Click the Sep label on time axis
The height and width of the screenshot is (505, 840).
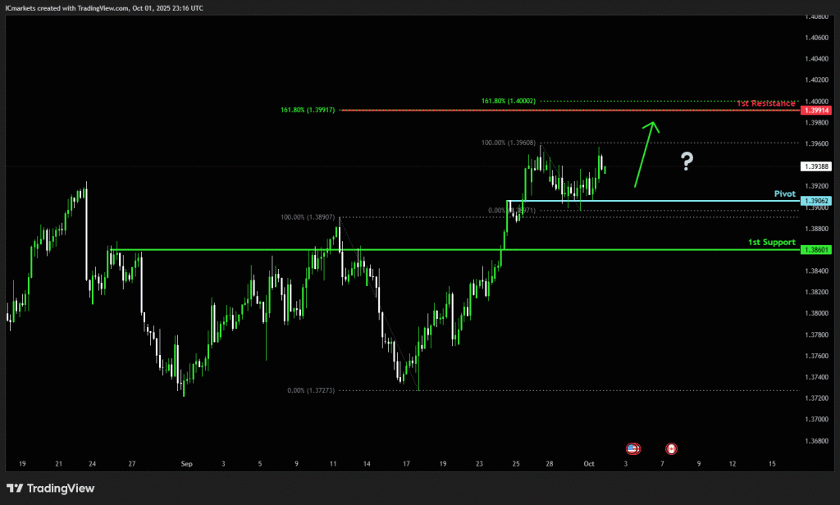186,464
